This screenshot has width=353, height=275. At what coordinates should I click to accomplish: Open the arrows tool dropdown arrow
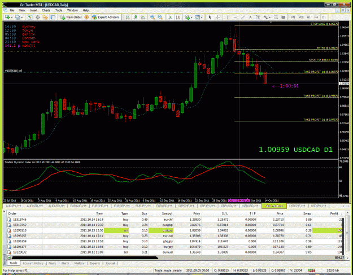(269, 18)
